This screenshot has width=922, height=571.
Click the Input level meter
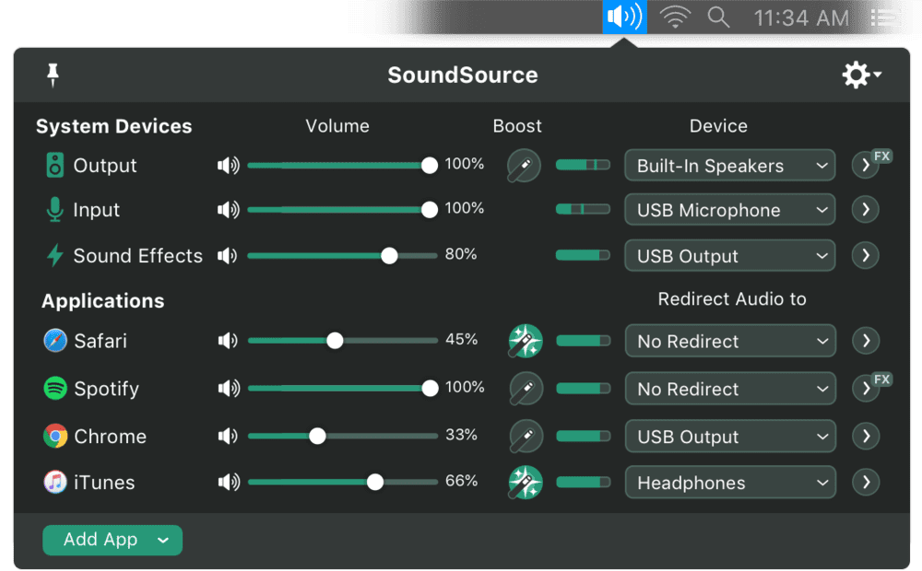[x=583, y=209]
